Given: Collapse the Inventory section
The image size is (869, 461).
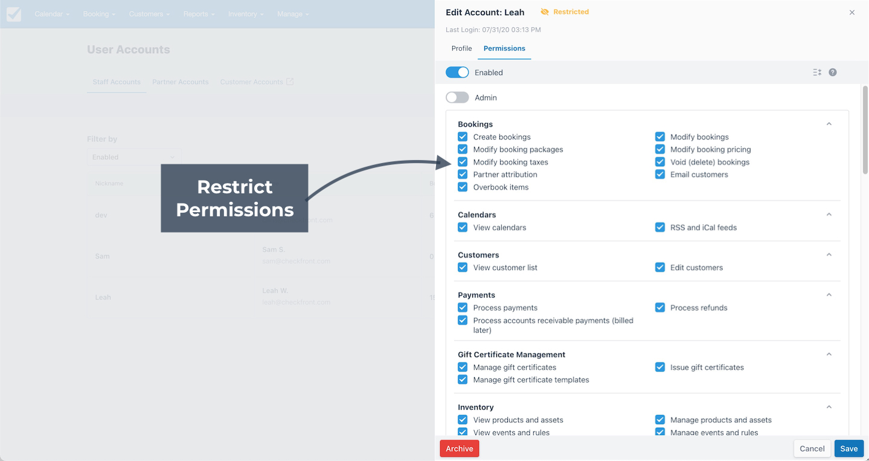Looking at the screenshot, I should (x=829, y=407).
